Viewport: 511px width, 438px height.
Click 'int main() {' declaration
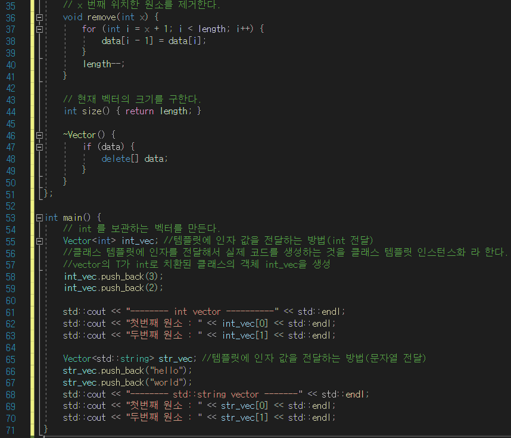coord(73,217)
